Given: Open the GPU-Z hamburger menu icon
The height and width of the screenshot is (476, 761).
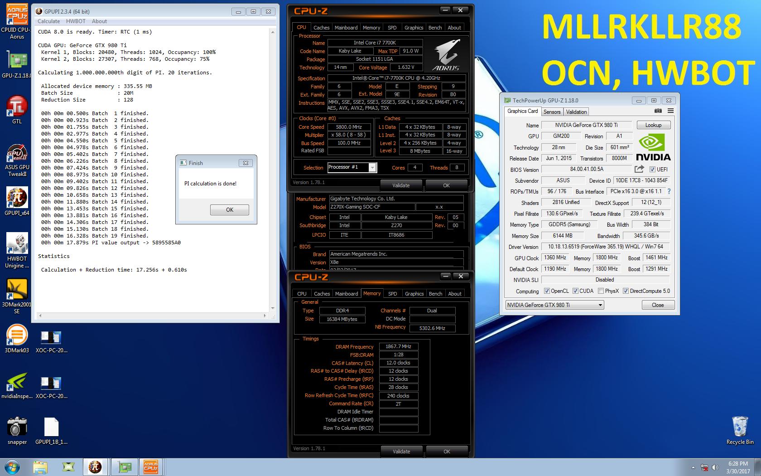Looking at the screenshot, I should (670, 111).
